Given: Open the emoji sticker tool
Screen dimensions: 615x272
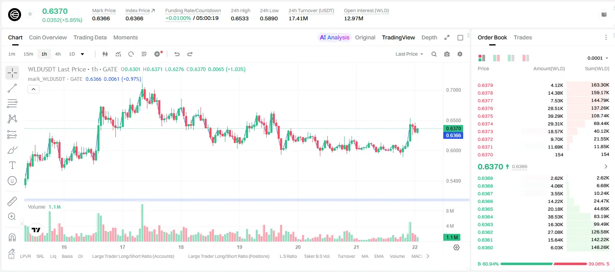Looking at the screenshot, I should click(x=12, y=180).
